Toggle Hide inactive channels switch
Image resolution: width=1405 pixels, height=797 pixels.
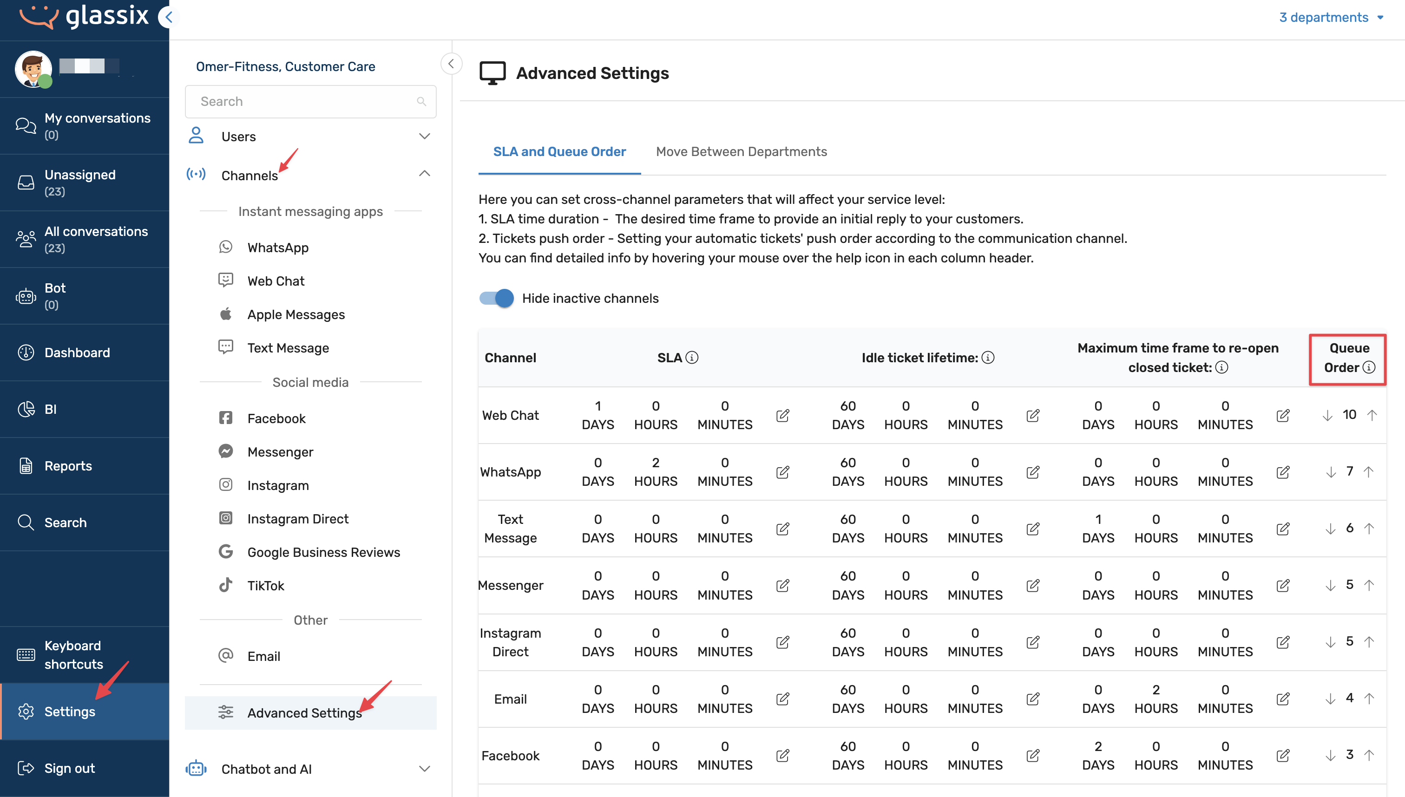click(x=497, y=298)
